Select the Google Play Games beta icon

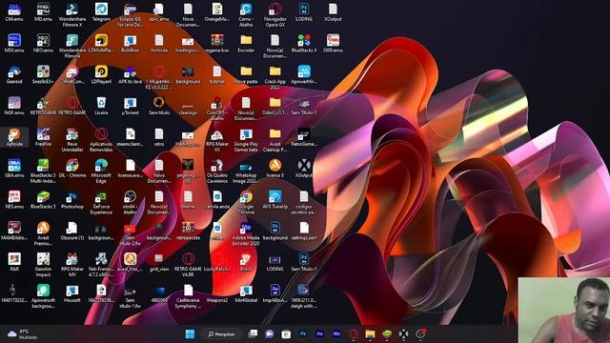pos(246,140)
